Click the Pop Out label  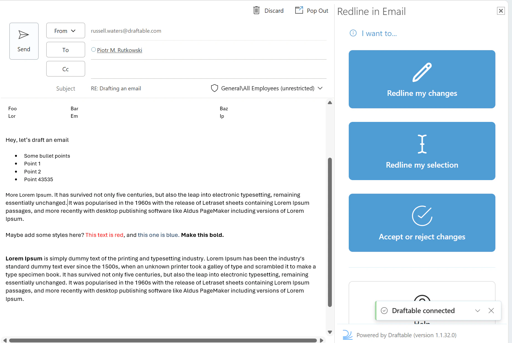point(317,11)
